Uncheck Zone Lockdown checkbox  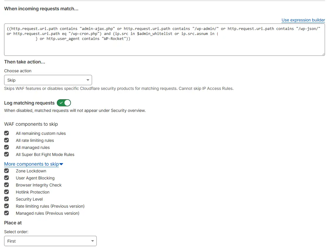(x=6, y=171)
